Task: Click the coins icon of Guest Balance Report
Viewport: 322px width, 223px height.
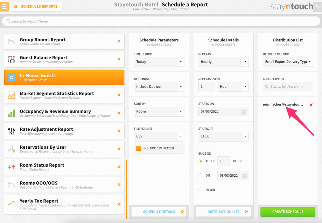Action: 12,59
